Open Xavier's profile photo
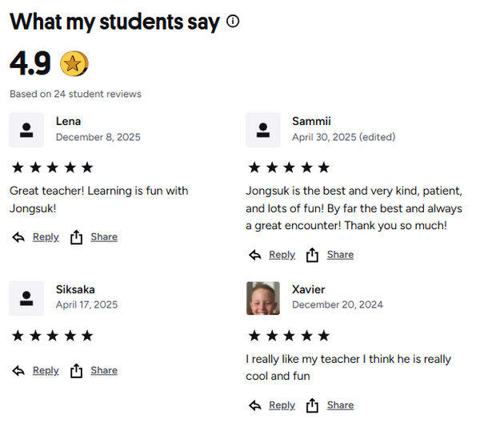480x423 pixels. pyautogui.click(x=263, y=298)
